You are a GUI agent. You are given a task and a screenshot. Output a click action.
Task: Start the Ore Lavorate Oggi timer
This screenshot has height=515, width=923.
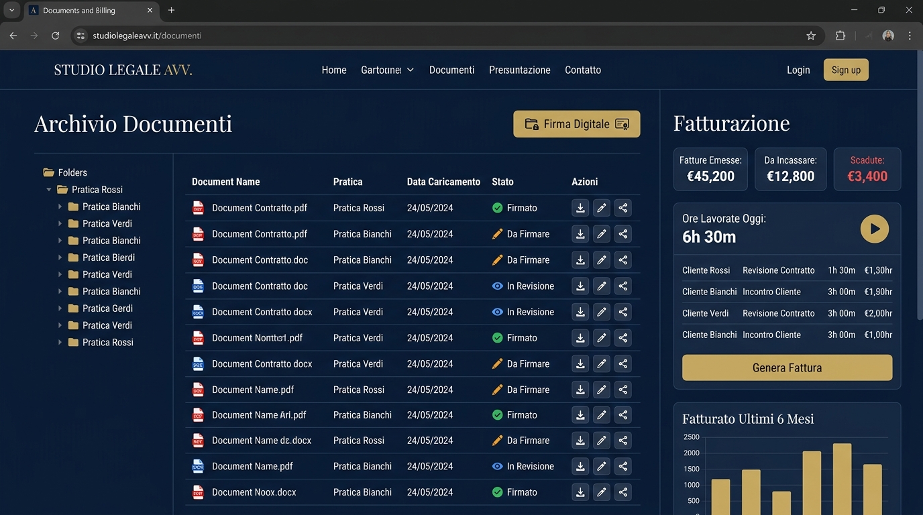(x=875, y=229)
